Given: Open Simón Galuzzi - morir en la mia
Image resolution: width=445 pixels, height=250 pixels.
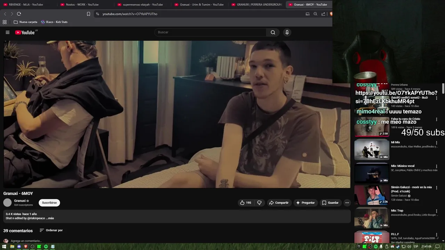Looking at the screenshot, I should [x=411, y=189].
